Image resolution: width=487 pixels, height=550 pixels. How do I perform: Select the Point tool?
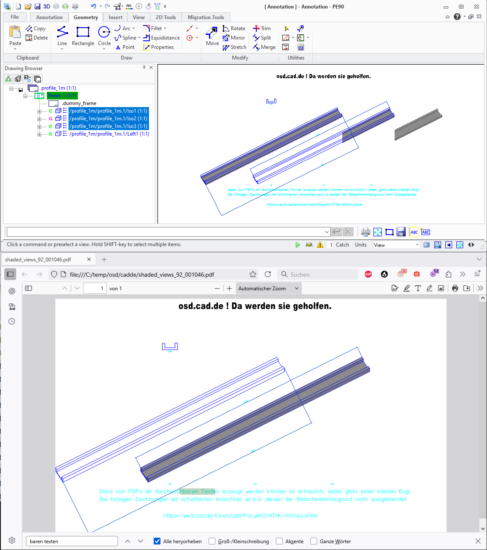point(125,47)
